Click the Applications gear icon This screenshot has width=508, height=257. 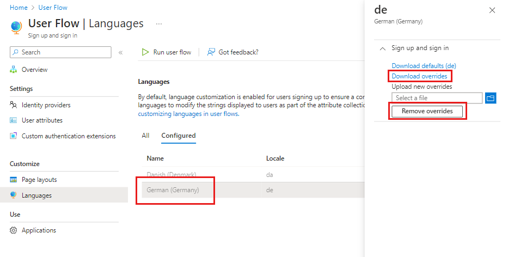pyautogui.click(x=13, y=230)
